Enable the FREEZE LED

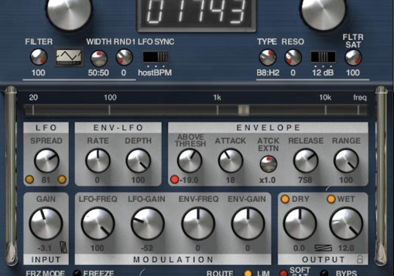pyautogui.click(x=77, y=273)
